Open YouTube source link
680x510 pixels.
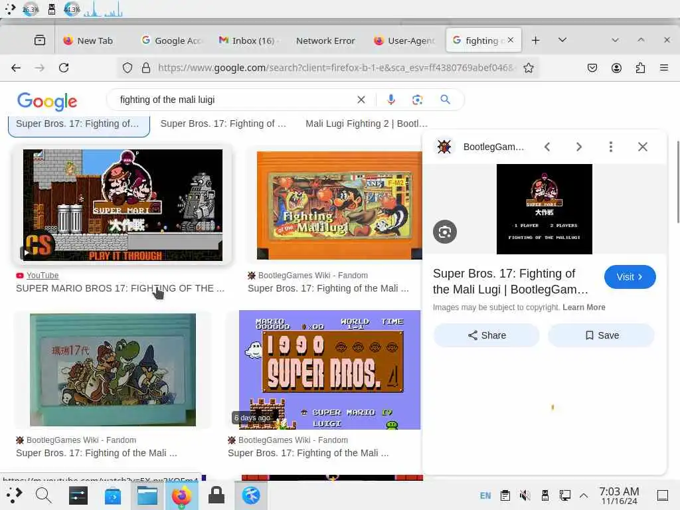click(x=42, y=276)
